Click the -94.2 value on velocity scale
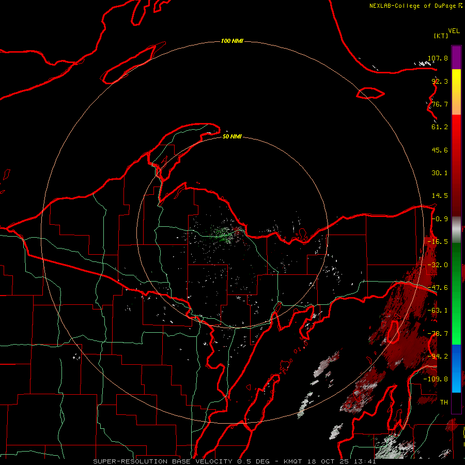Image resolution: width=465 pixels, height=465 pixels. [438, 357]
